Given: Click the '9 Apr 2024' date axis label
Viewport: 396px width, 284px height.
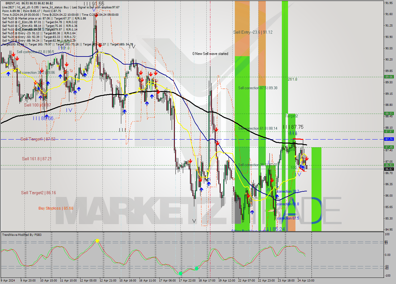Looking at the screenshot, I should coord(8,281).
